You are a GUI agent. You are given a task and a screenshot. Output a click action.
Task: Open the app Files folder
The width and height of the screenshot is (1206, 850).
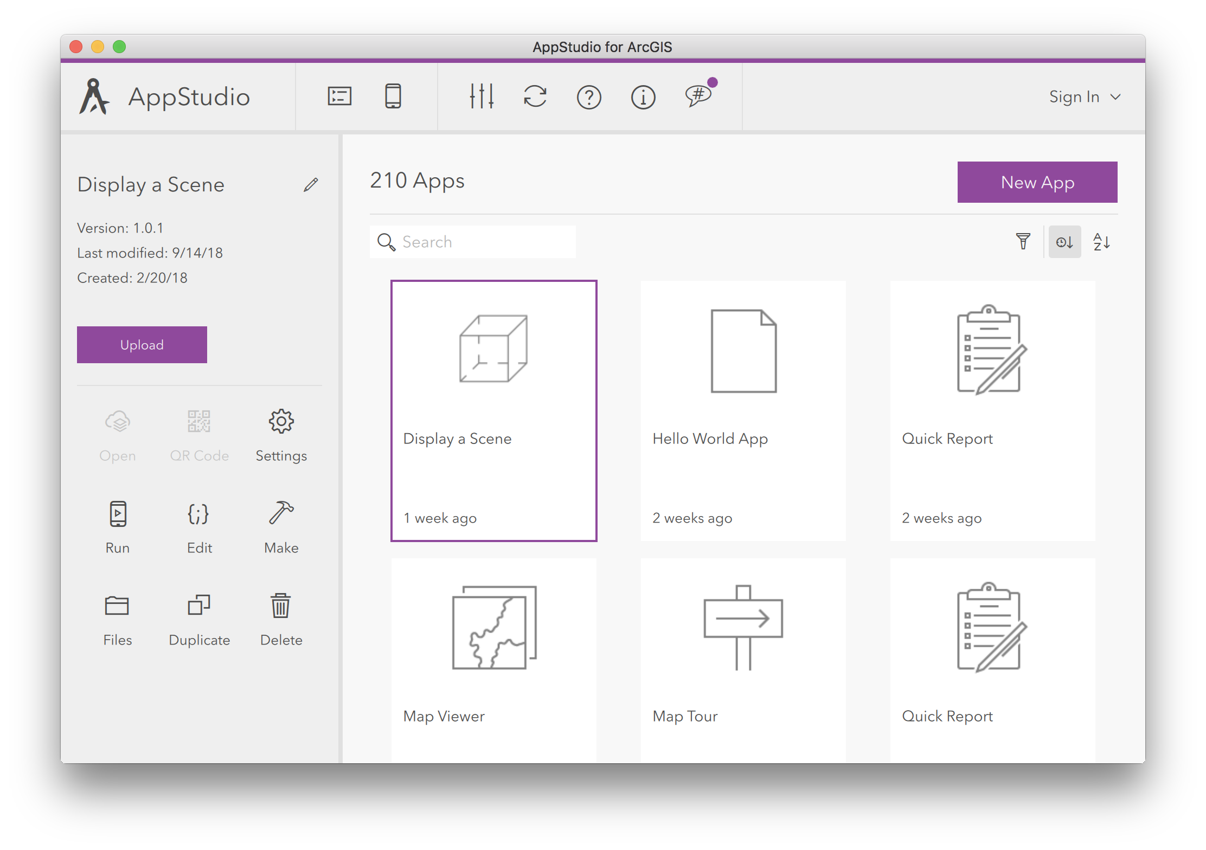(x=117, y=606)
